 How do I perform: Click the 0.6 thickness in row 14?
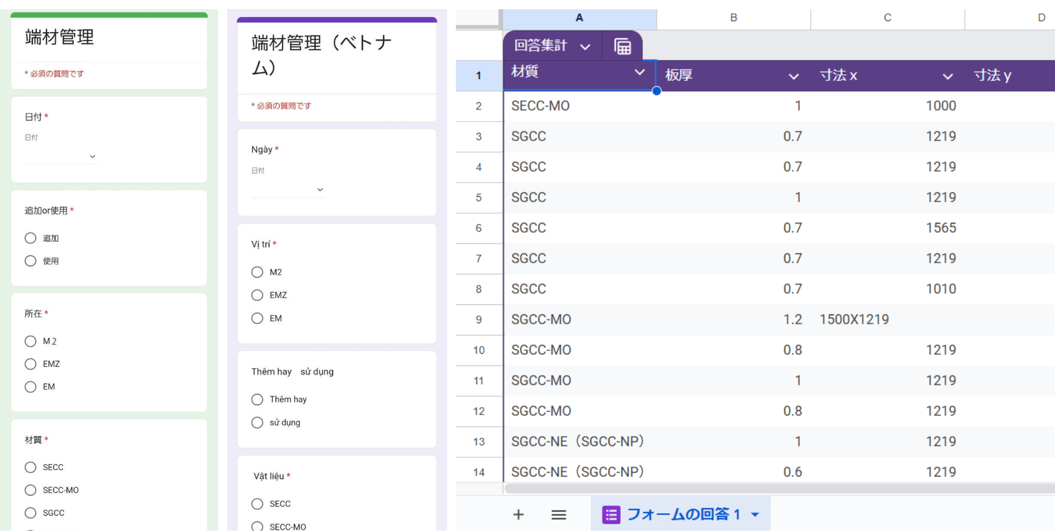point(792,472)
